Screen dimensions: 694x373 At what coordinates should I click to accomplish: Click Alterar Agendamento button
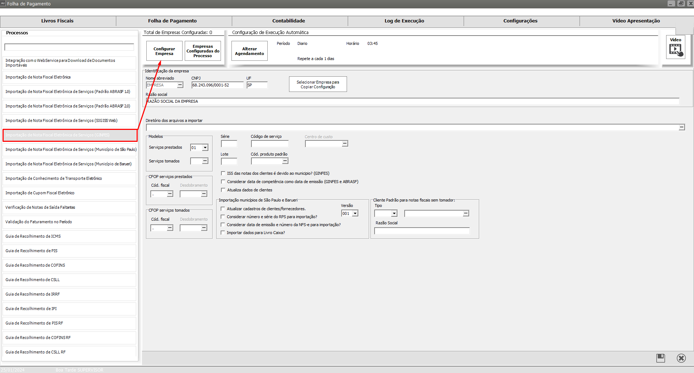[x=250, y=51]
